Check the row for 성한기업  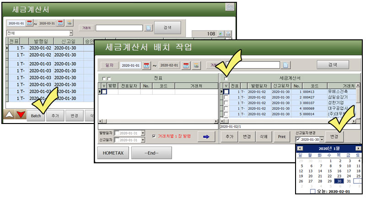click(226, 103)
